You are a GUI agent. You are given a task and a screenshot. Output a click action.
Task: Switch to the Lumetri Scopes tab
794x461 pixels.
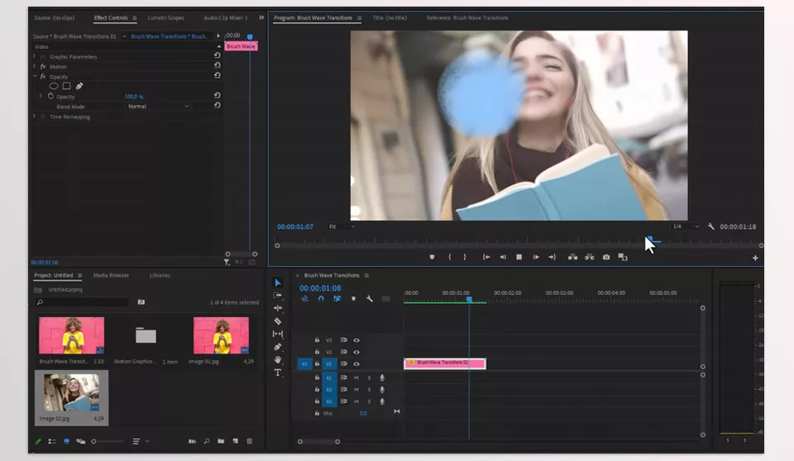click(x=165, y=17)
